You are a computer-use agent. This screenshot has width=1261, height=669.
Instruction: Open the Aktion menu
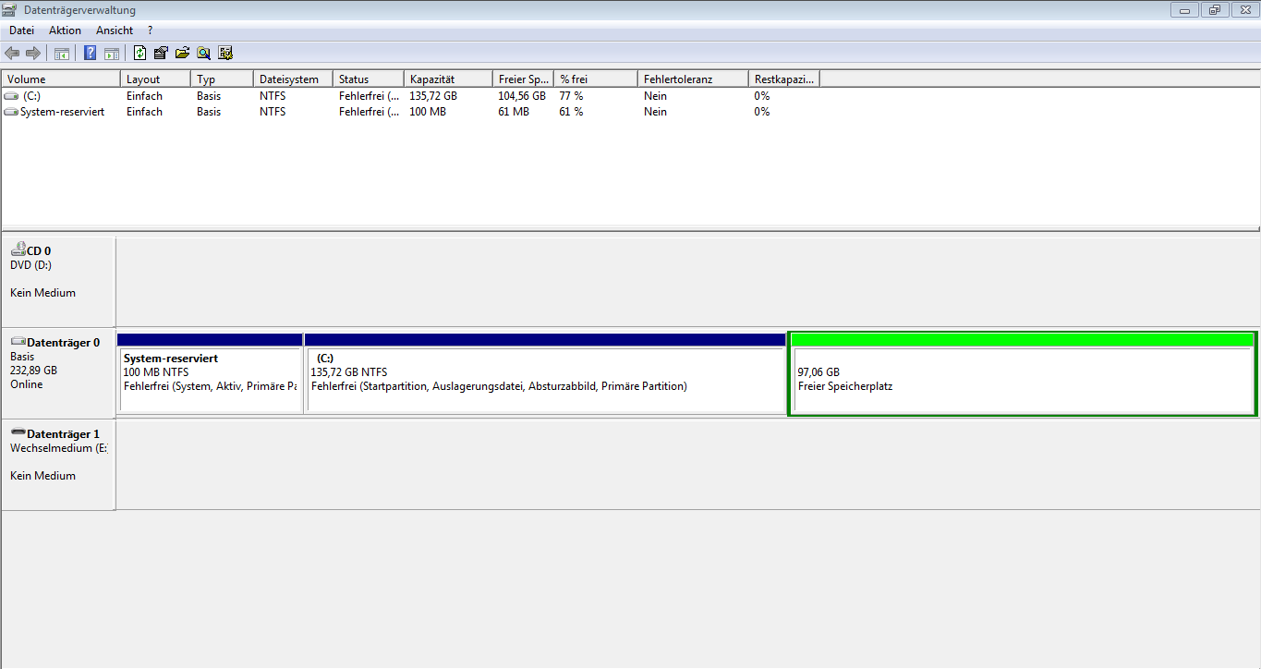[x=66, y=30]
